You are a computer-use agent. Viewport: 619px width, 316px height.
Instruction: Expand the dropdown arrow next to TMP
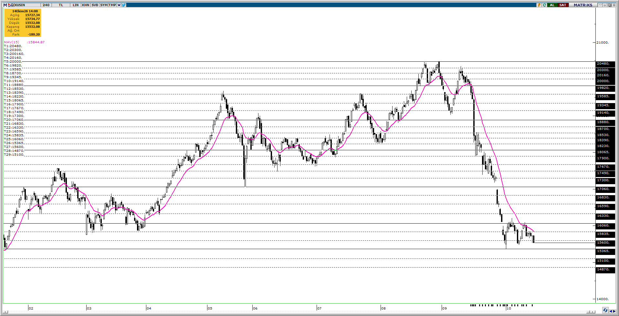[x=119, y=5]
